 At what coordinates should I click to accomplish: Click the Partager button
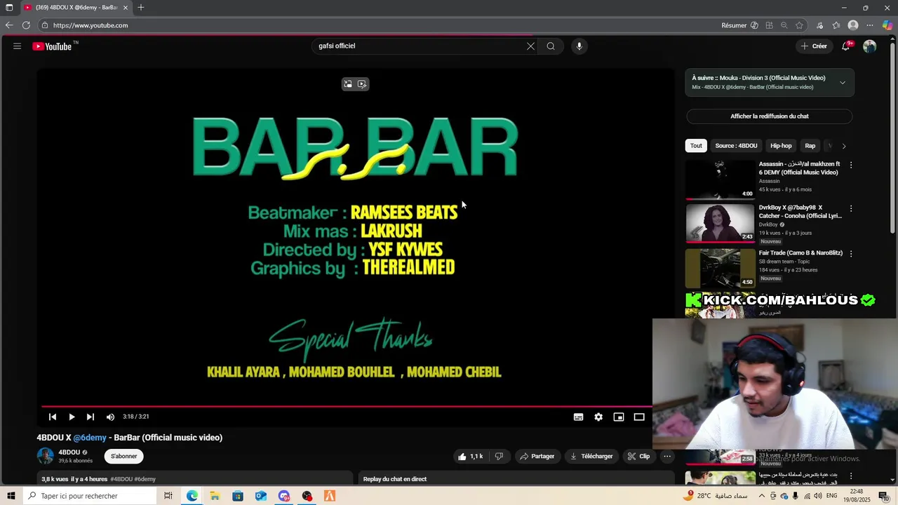click(537, 457)
